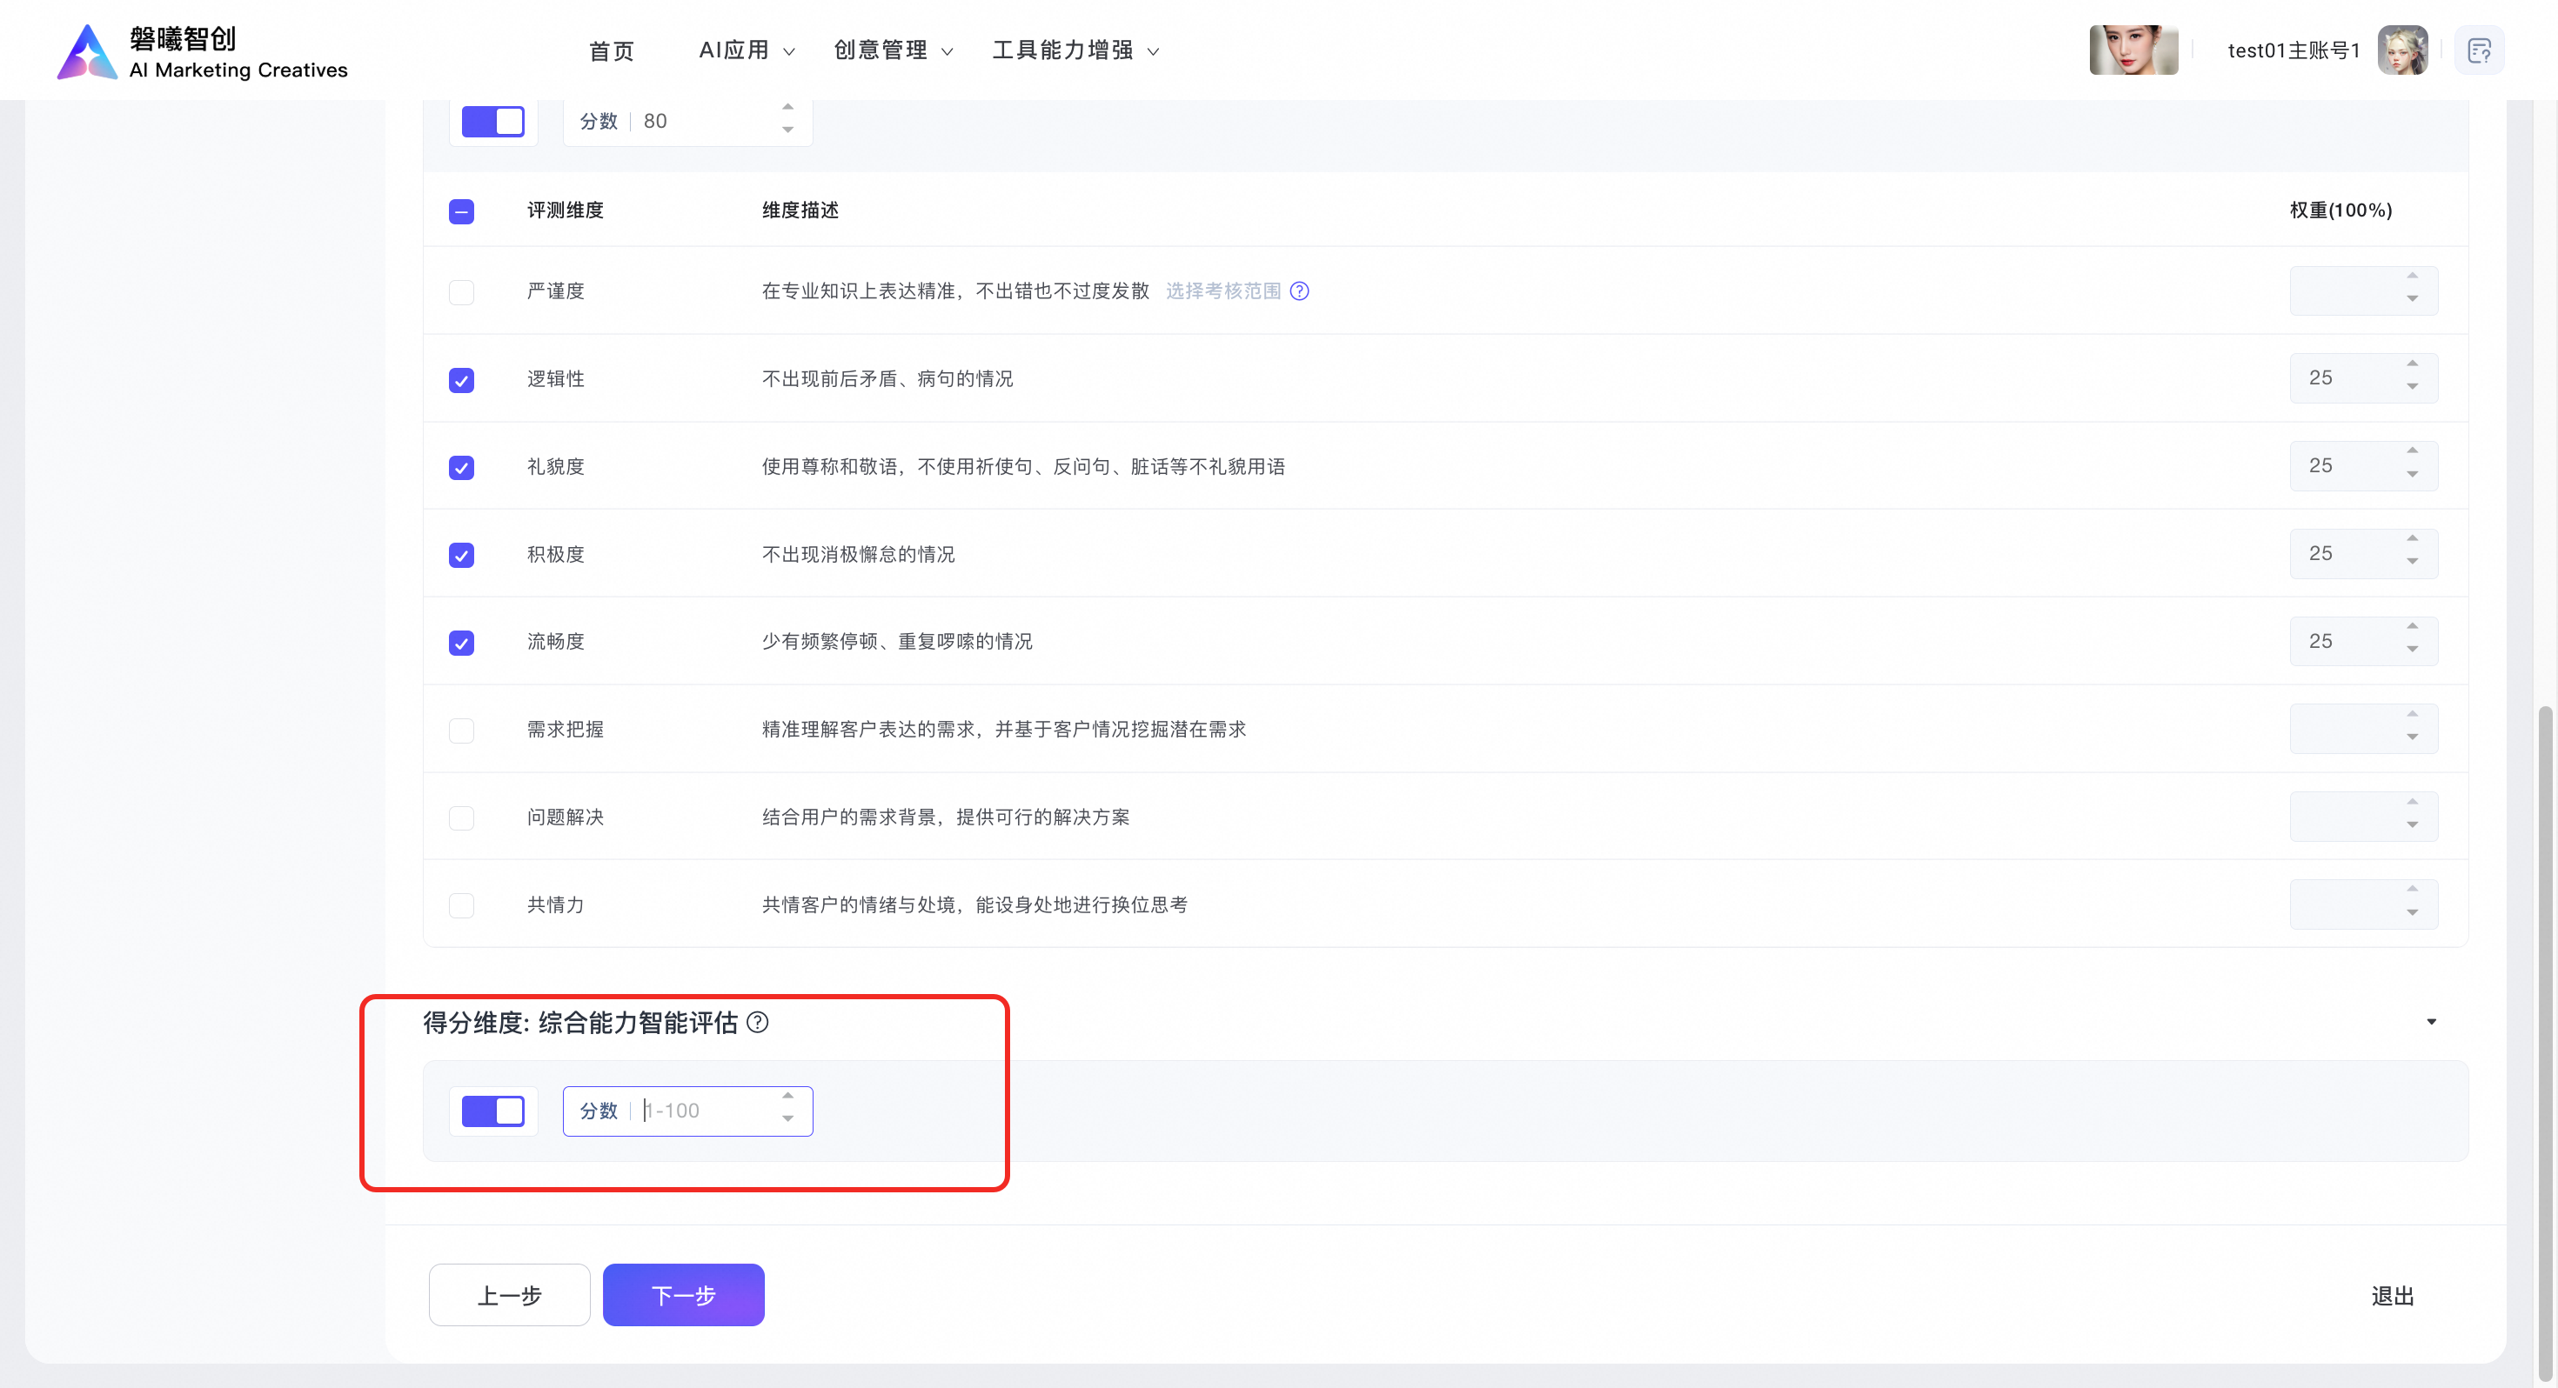2558x1388 pixels.
Task: Uncheck the 逻辑性 dimension checkbox
Action: coord(461,380)
